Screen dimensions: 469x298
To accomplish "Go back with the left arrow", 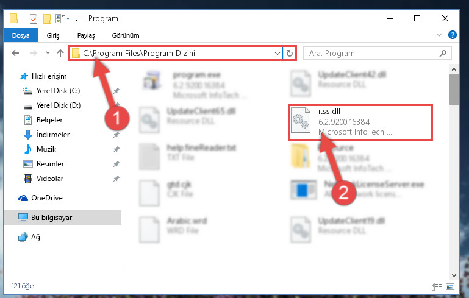I will 15,53.
